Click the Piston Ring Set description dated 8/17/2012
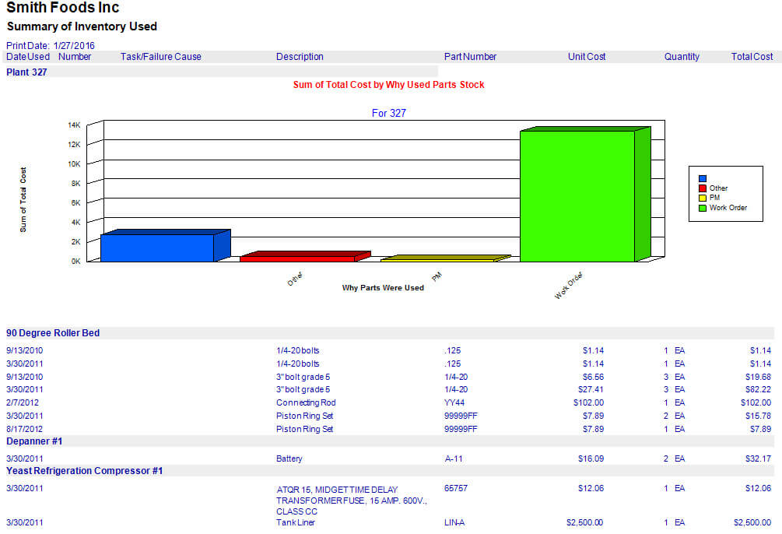Viewport: 782px width, 534px height. click(x=305, y=429)
